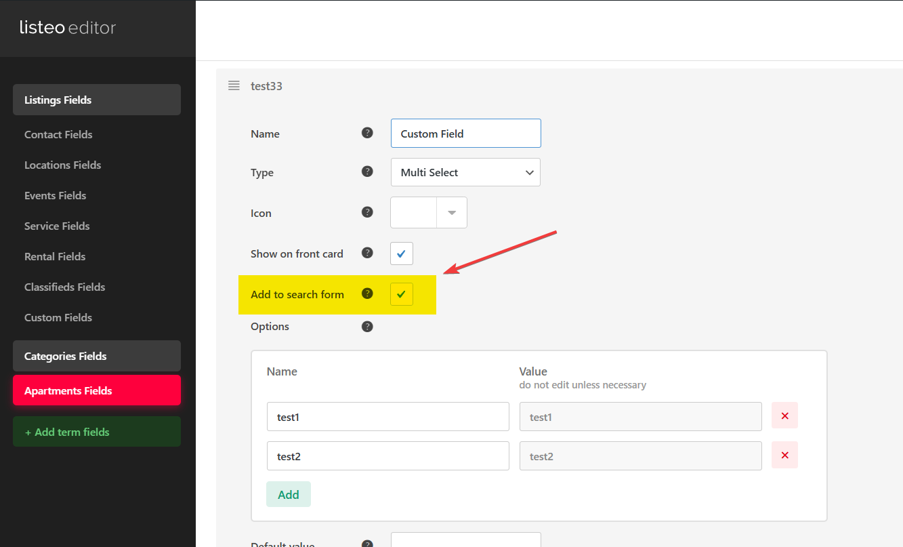
Task: Click the drag handle icon beside test33
Action: pyautogui.click(x=234, y=85)
